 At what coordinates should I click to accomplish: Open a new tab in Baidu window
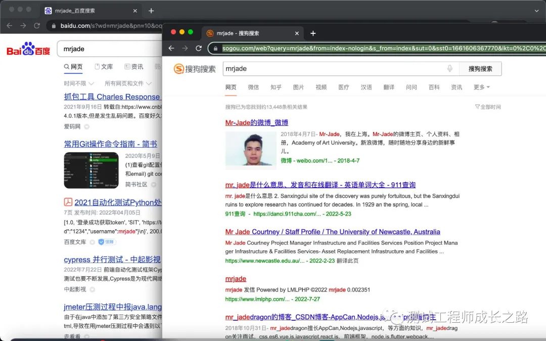[x=151, y=11]
